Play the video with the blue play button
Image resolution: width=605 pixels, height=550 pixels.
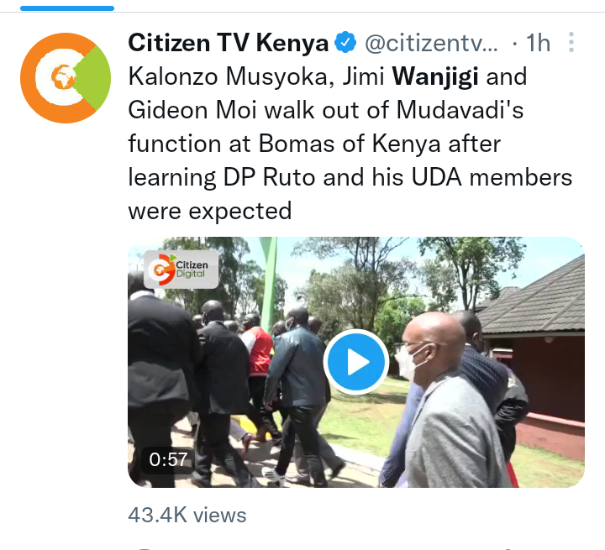click(356, 362)
